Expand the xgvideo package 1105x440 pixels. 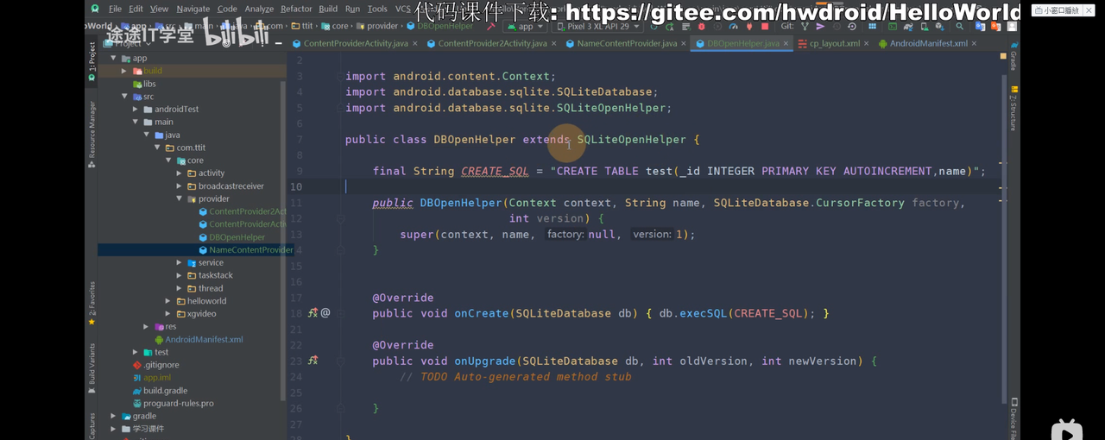coord(168,314)
